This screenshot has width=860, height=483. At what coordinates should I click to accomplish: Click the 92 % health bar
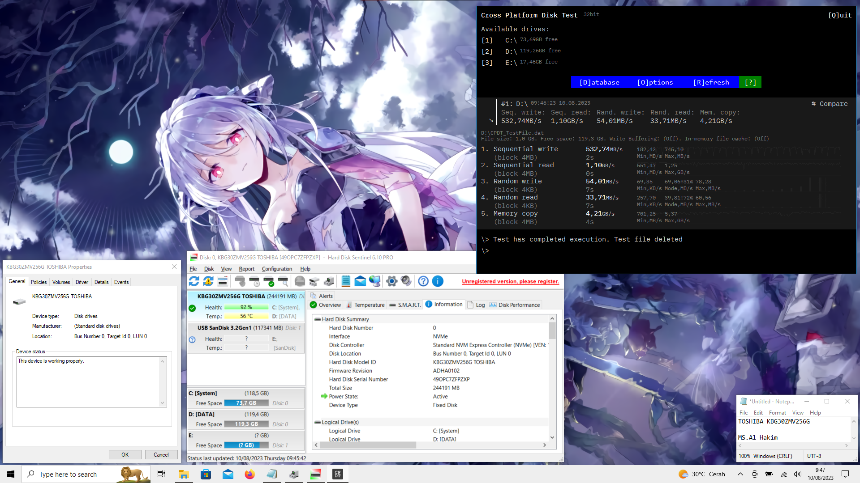[246, 307]
